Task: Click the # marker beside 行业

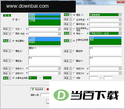Action: [x=27, y=29]
